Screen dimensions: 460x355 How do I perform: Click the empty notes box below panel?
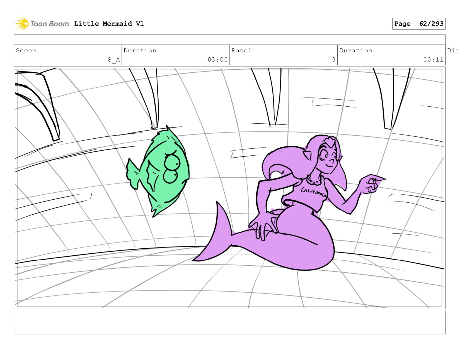[x=229, y=322]
